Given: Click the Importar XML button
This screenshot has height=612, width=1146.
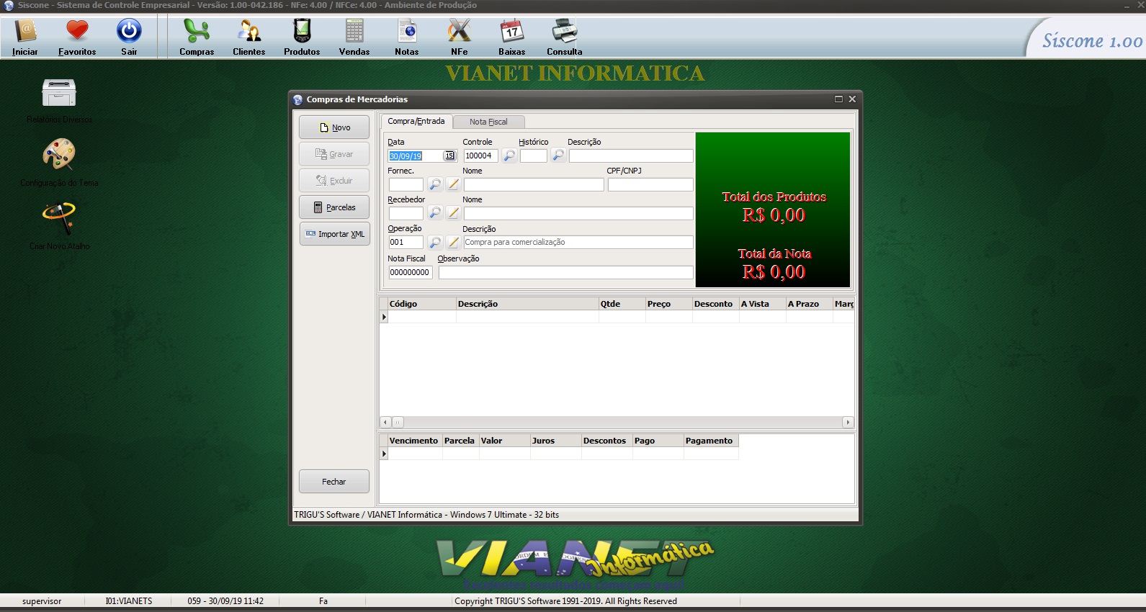Looking at the screenshot, I should click(x=334, y=234).
